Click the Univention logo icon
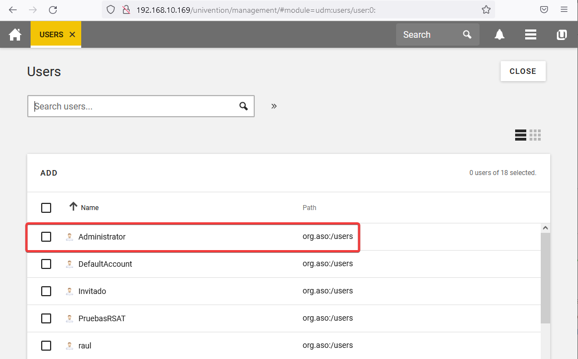Viewport: 578px width, 359px height. click(562, 34)
